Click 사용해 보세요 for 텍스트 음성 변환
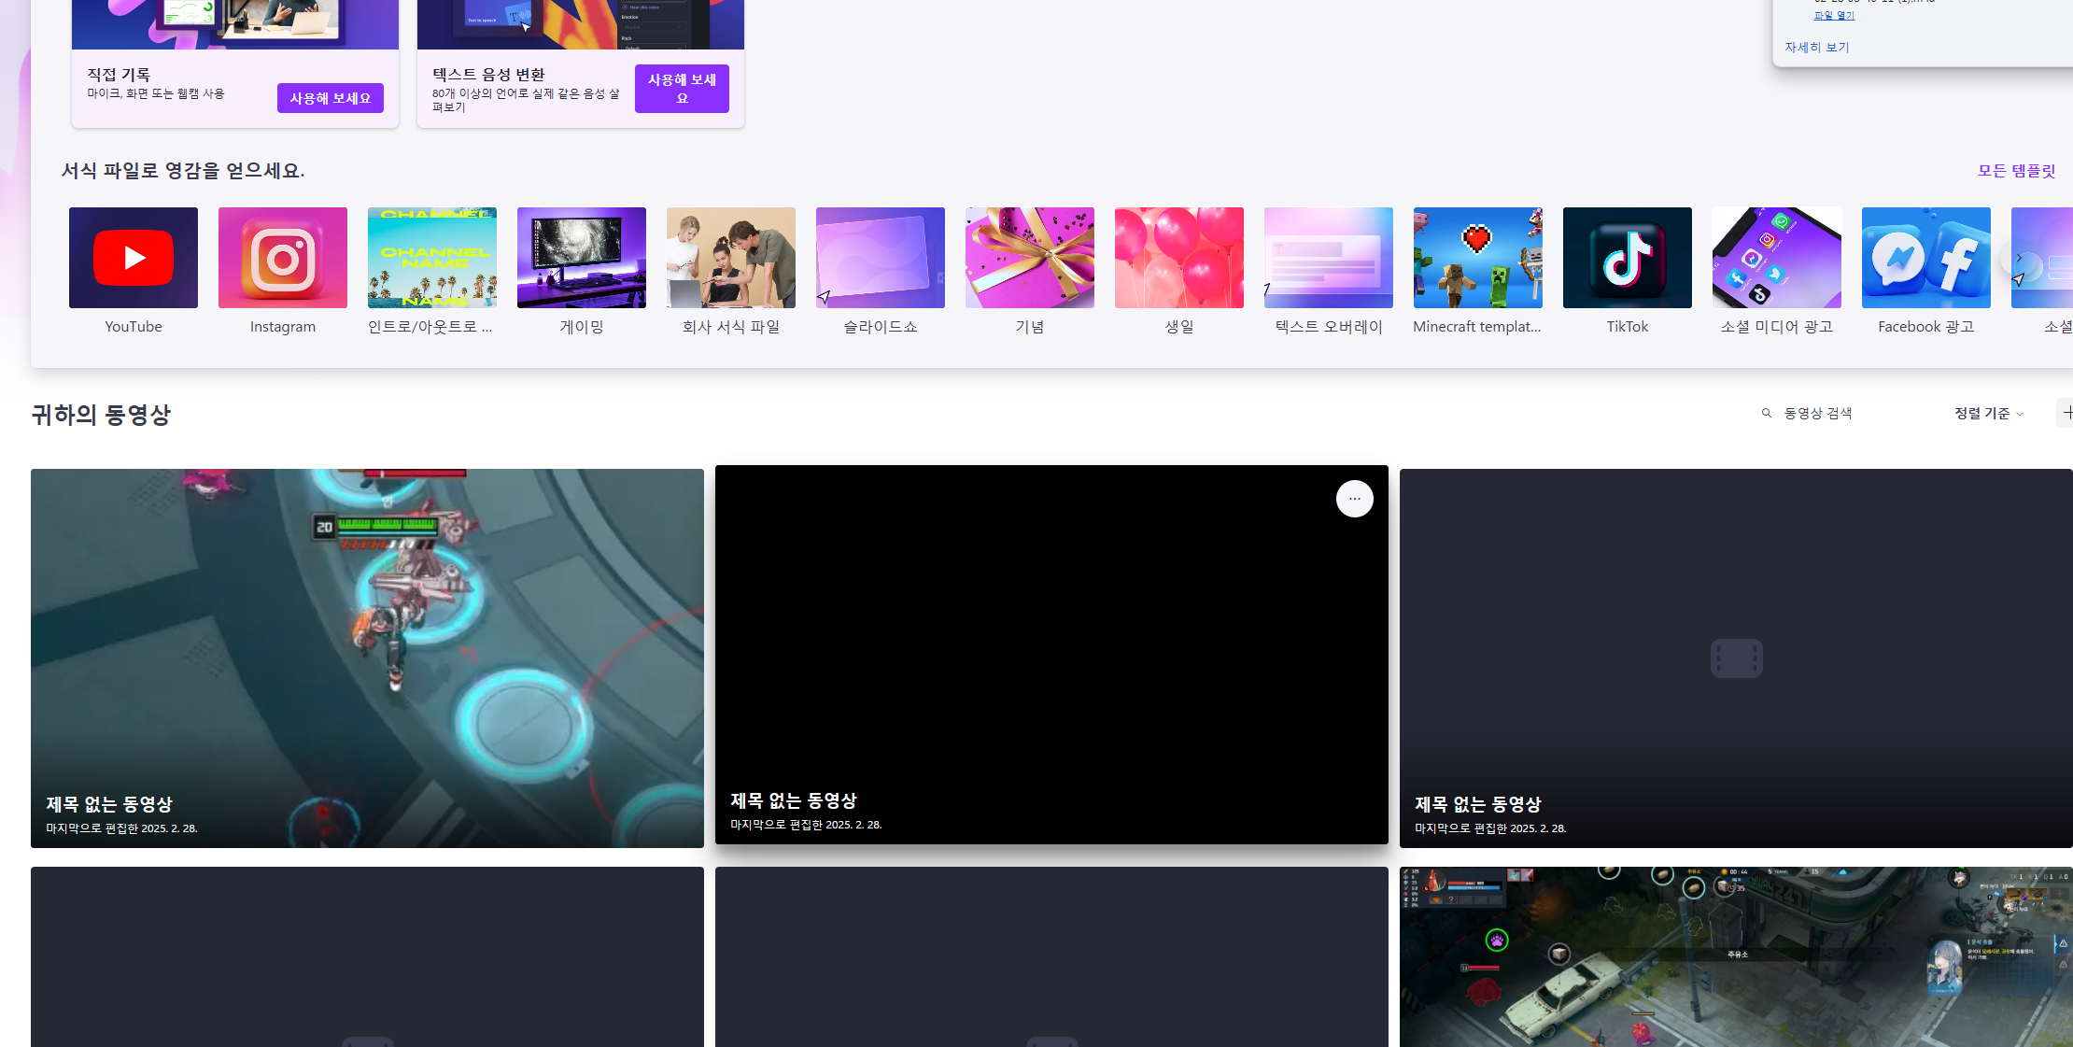Screen dimensions: 2073x1047 coord(682,89)
